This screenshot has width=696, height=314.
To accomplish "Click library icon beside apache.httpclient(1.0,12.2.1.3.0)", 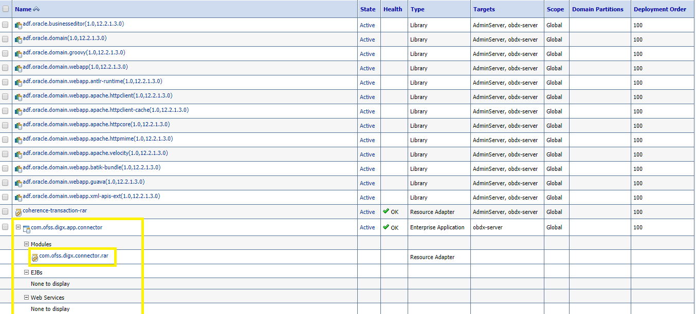I will tap(19, 97).
